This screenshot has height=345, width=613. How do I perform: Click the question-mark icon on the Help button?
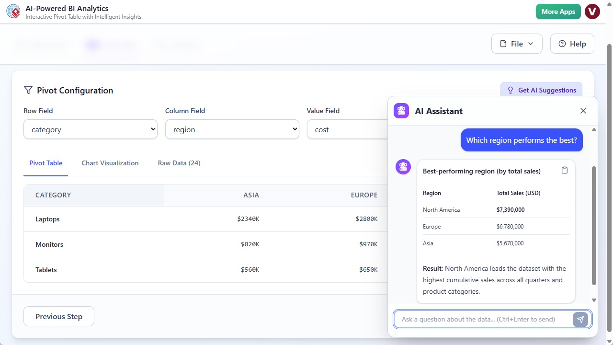562,43
